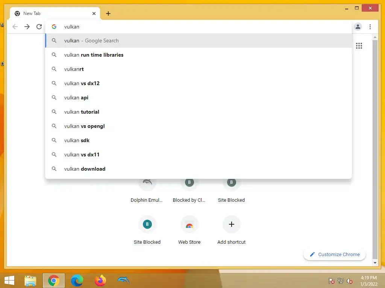Click the Add shortcut plus tile
The height and width of the screenshot is (288, 385).
231,230
